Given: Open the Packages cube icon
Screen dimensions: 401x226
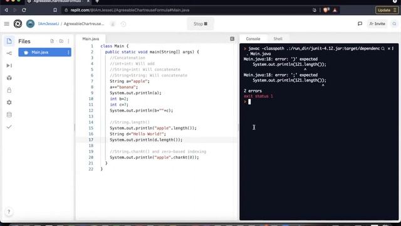Looking at the screenshot, I should [9, 78].
